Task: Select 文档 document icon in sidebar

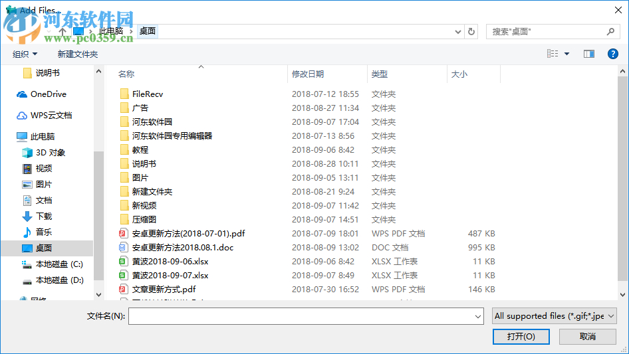Action: (x=27, y=201)
